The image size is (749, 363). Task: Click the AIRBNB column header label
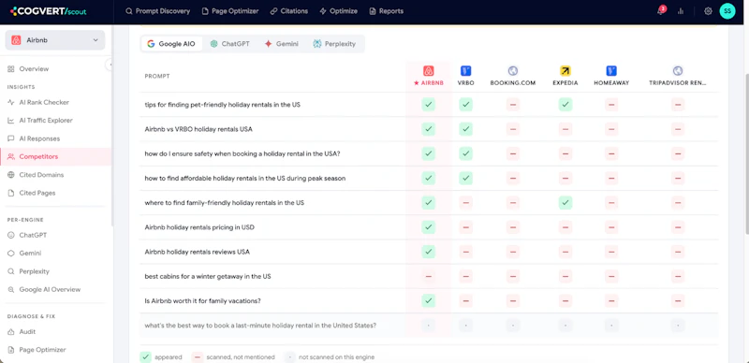[x=429, y=83]
